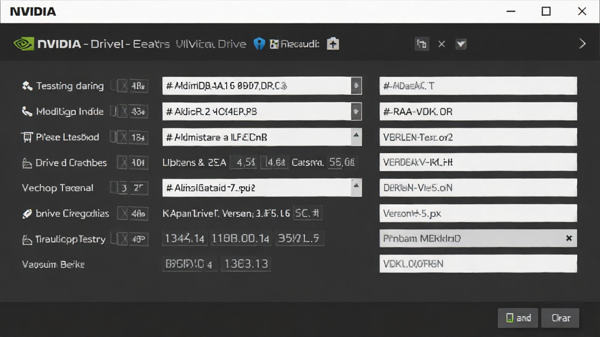600x337 pixels.
Task: Click the Clrar button
Action: [560, 318]
